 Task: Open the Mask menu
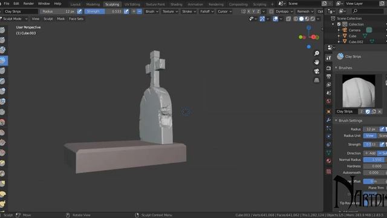click(60, 19)
